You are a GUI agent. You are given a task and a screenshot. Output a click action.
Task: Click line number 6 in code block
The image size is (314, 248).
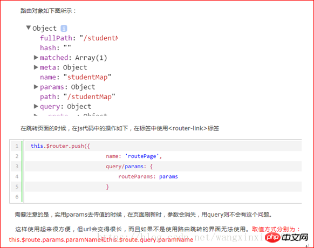point(17,197)
